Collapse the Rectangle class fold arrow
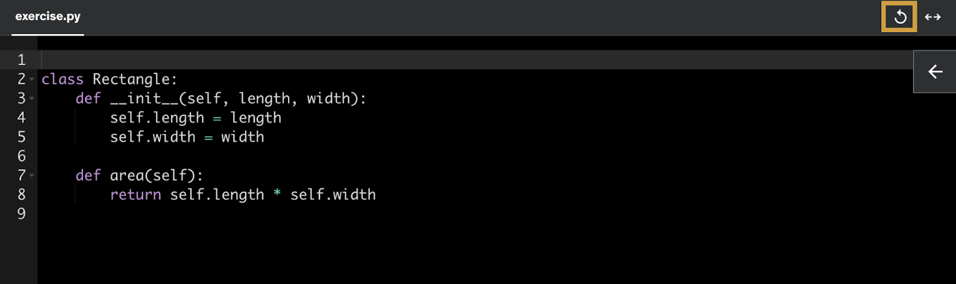956x284 pixels. (x=32, y=80)
